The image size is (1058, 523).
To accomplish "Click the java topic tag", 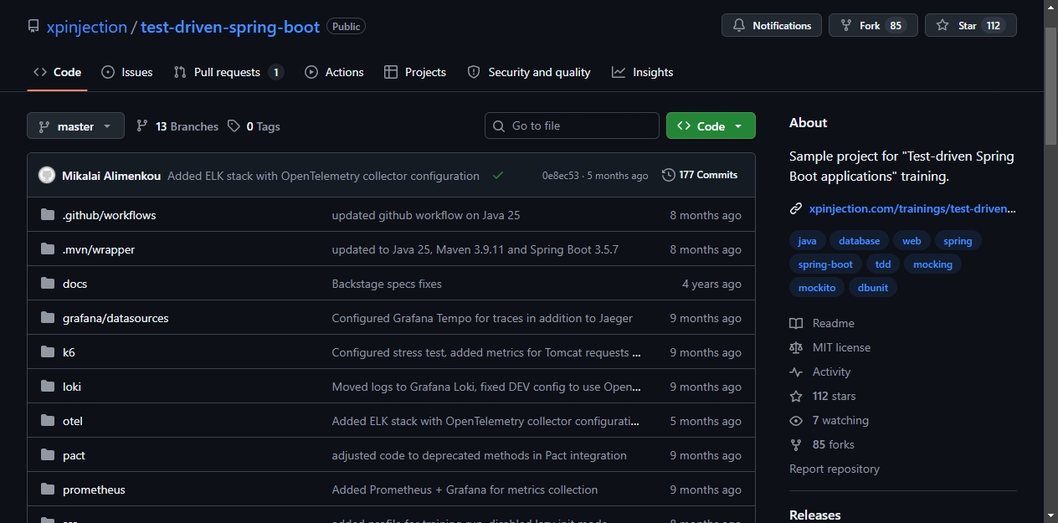I will coord(807,241).
